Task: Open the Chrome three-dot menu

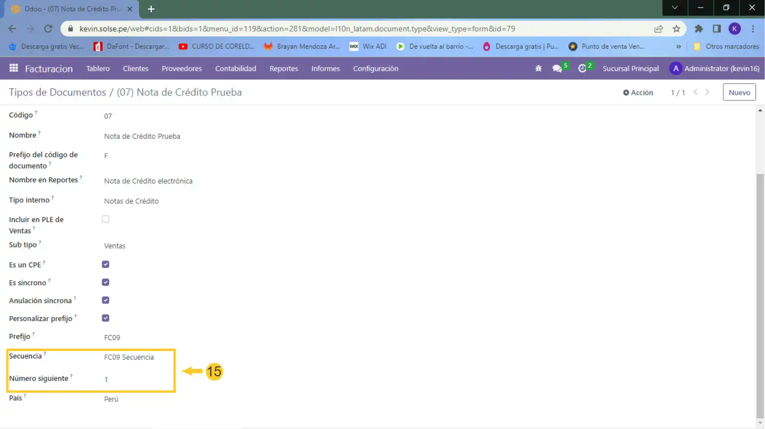Action: pyautogui.click(x=753, y=29)
